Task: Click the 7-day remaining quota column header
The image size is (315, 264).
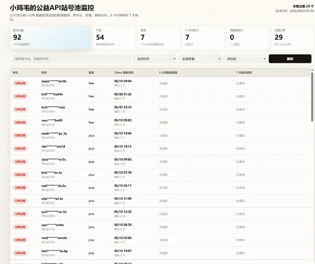Action: point(244,72)
